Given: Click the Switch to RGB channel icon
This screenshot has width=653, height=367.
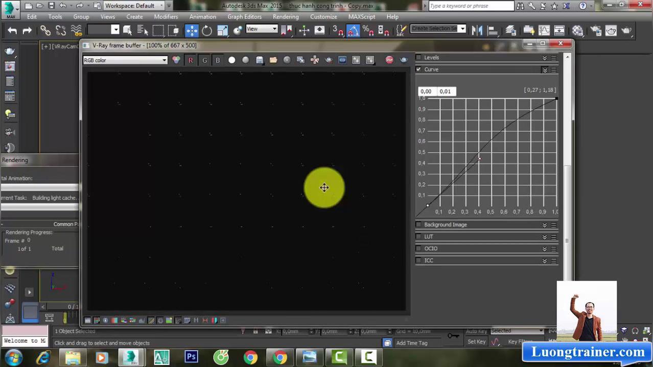Looking at the screenshot, I should [176, 60].
